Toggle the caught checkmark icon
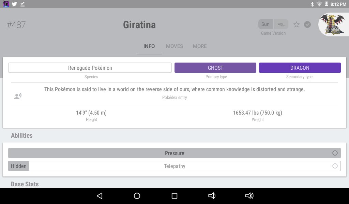349x204 pixels. 307,24
